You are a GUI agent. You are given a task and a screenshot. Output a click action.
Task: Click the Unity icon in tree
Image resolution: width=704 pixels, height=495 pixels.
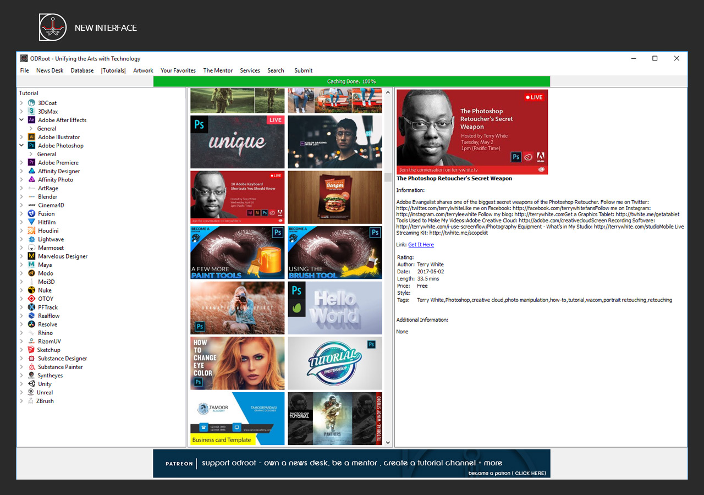coord(32,384)
